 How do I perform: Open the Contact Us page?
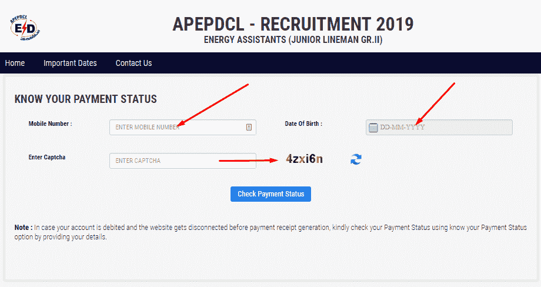click(x=133, y=63)
